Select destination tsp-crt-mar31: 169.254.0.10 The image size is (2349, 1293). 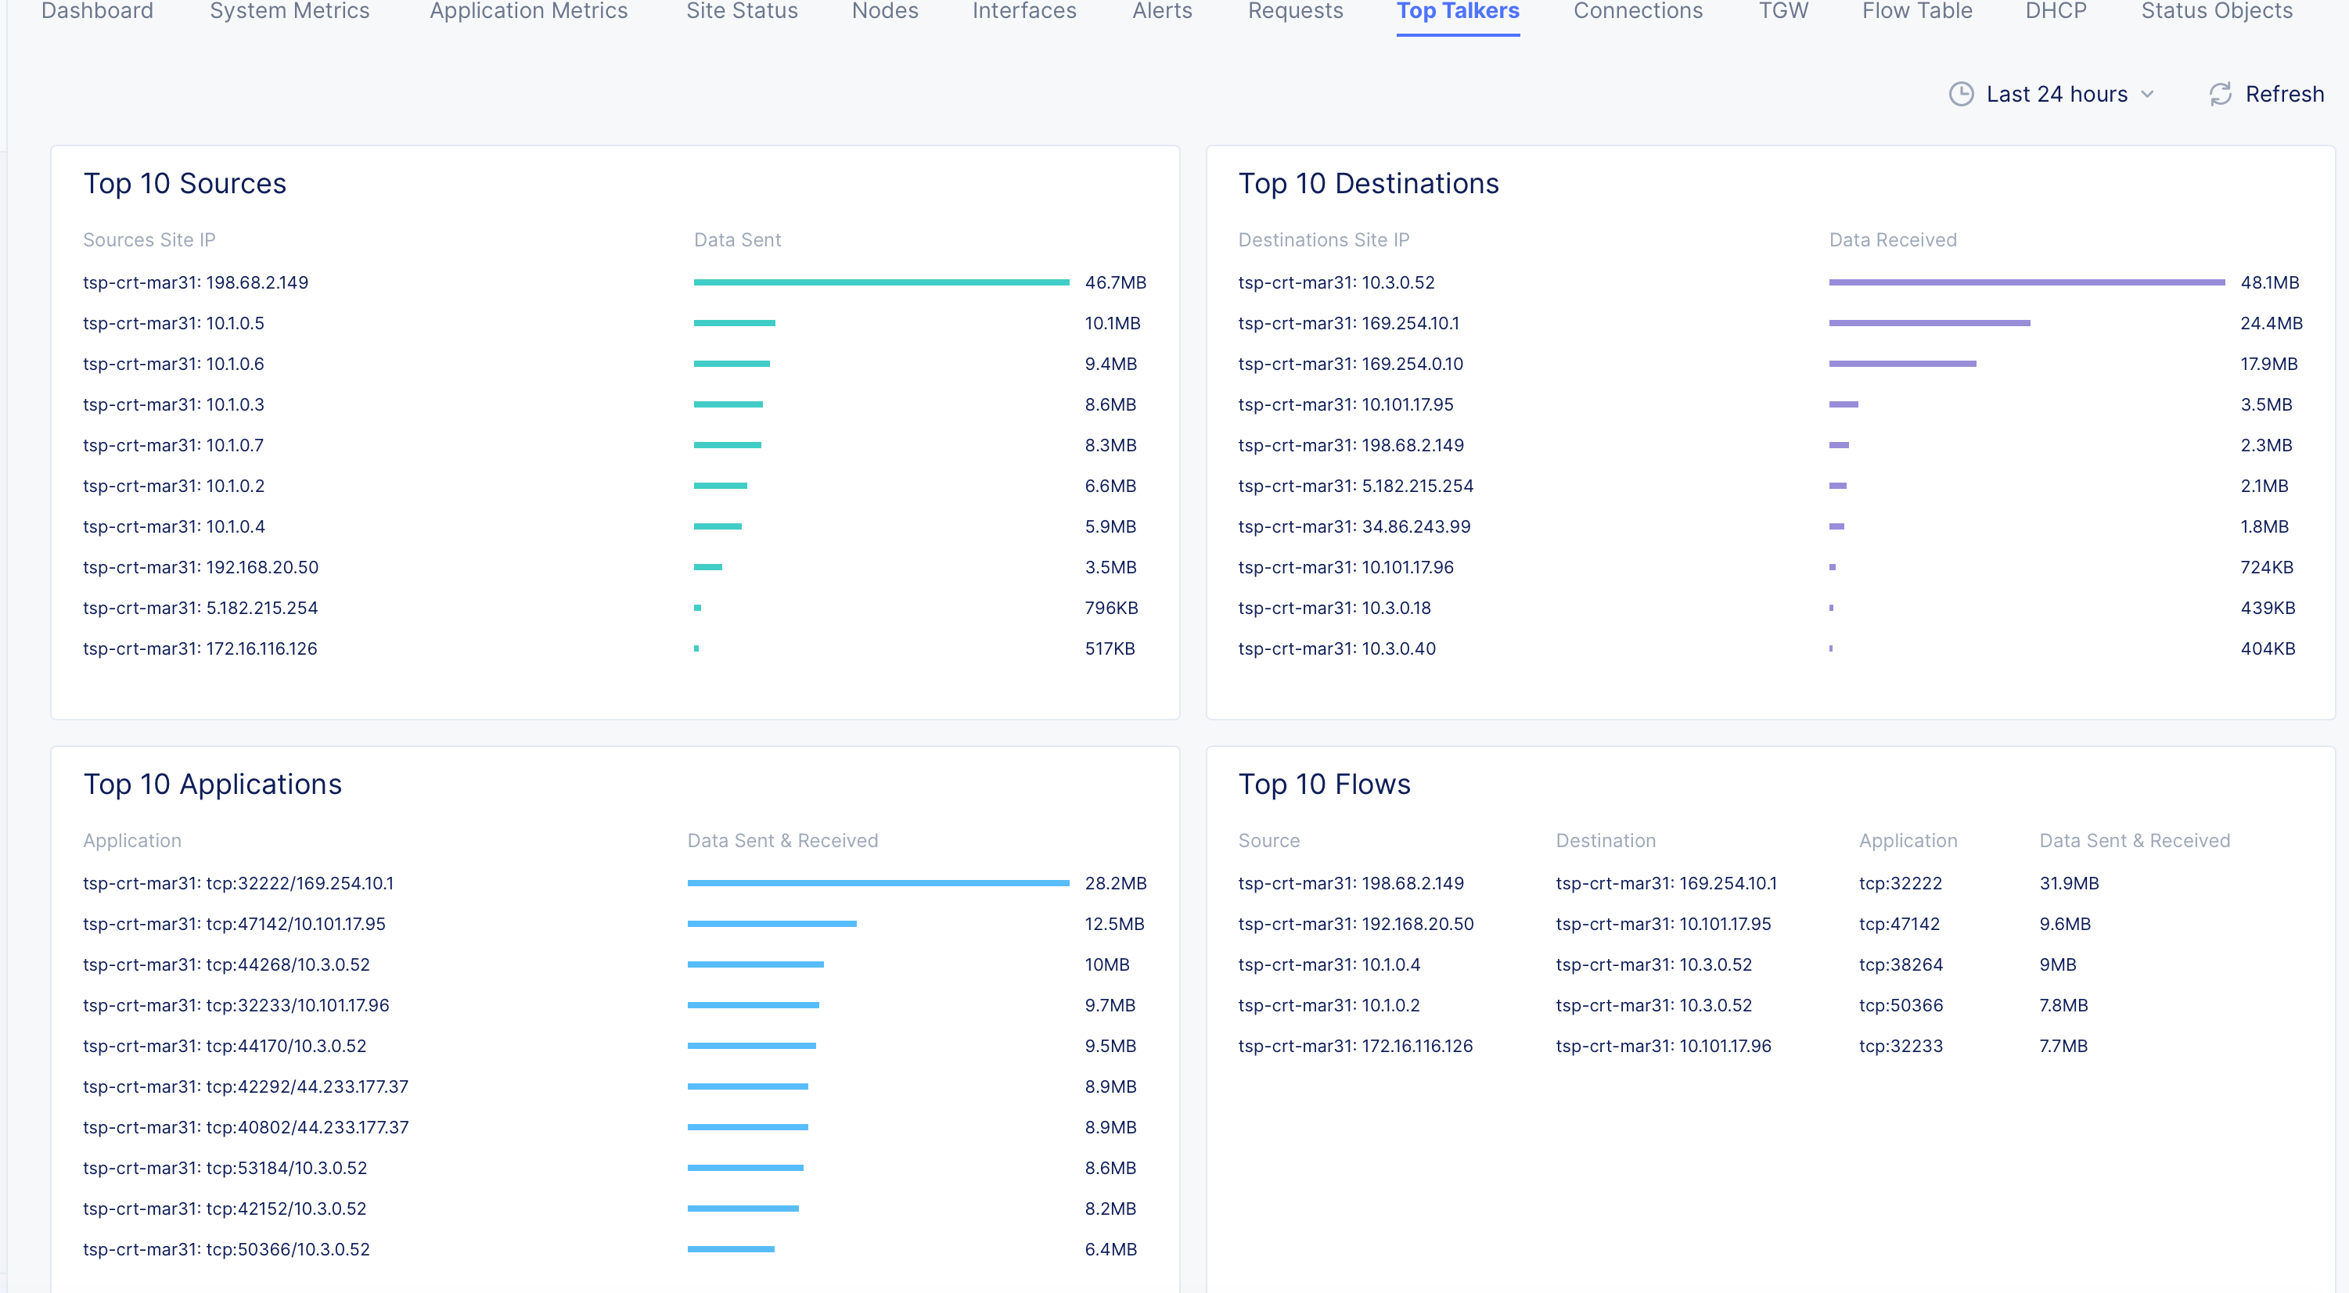(1350, 364)
